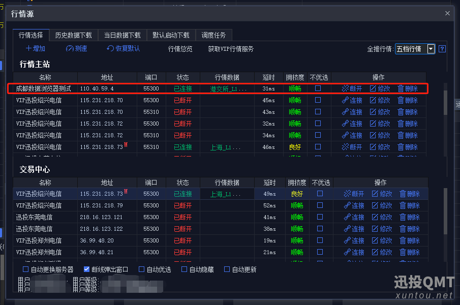Delete the 36.99.48.20 server entry
The width and height of the screenshot is (460, 305).
[410, 241]
